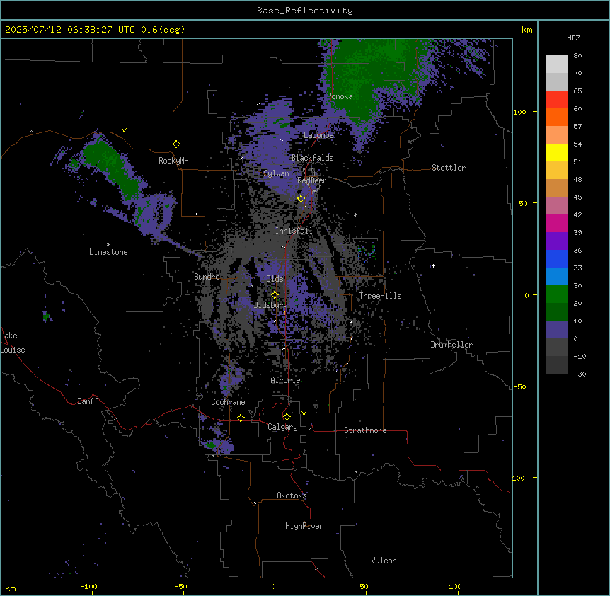Pick the royal blue swatch in dBZ legend

click(556, 258)
